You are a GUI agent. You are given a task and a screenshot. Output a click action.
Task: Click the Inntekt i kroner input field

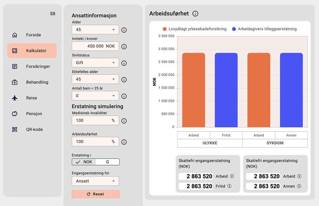pyautogui.click(x=95, y=46)
